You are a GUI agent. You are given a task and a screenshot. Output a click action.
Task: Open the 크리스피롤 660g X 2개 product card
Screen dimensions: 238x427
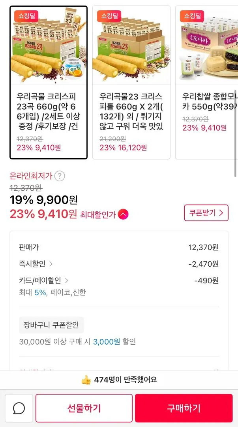[131, 82]
